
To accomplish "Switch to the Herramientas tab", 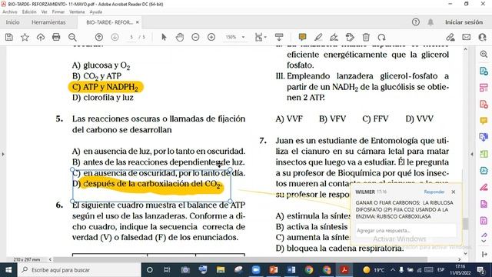I will click(x=48, y=22).
